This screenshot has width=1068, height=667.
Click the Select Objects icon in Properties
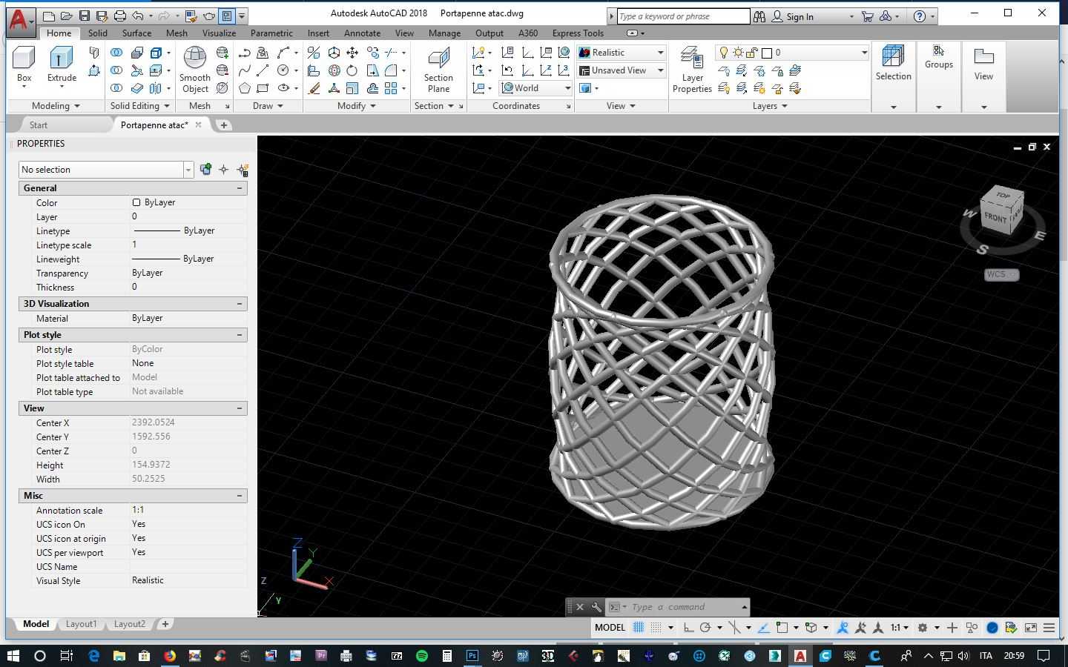(224, 170)
